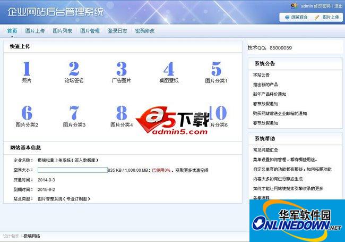This screenshot has width=345, height=242.
Task: Click the 浏览前台 button text
Action: click(299, 17)
